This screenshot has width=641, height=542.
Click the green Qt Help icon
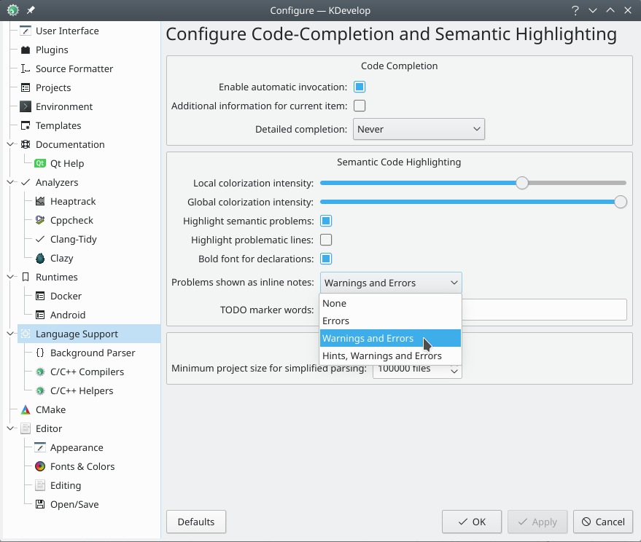pyautogui.click(x=40, y=163)
